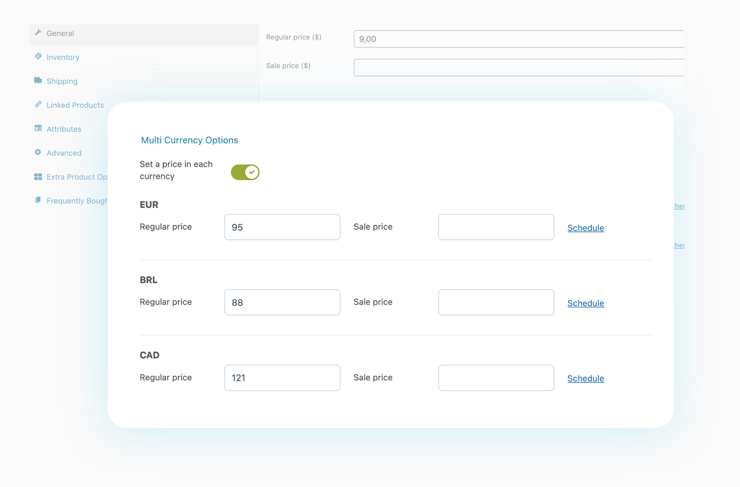Screen dimensions: 740x487
Task: Click the gear icon next to Advanced
Action: point(38,152)
